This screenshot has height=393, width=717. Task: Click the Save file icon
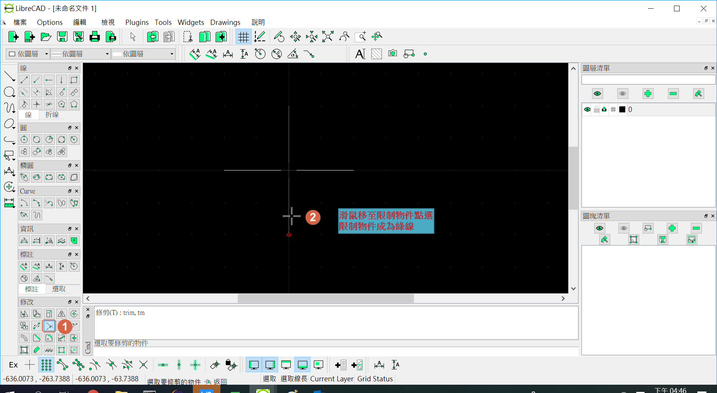[x=62, y=37]
